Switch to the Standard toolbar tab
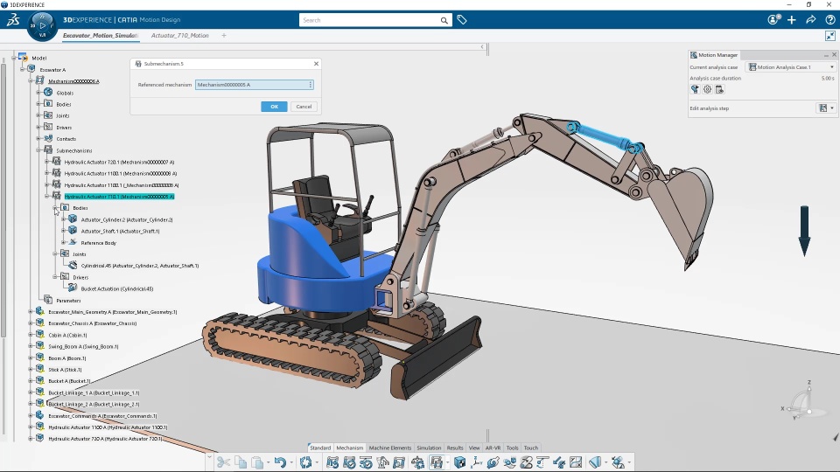 point(320,448)
